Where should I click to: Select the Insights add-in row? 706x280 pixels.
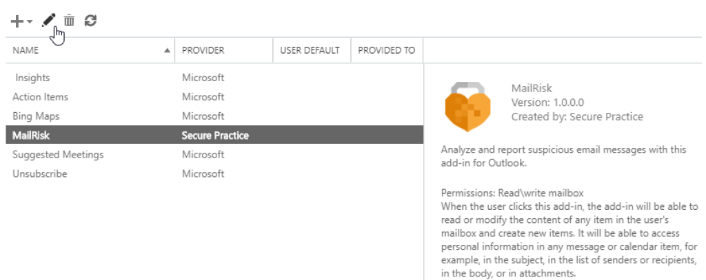(32, 78)
